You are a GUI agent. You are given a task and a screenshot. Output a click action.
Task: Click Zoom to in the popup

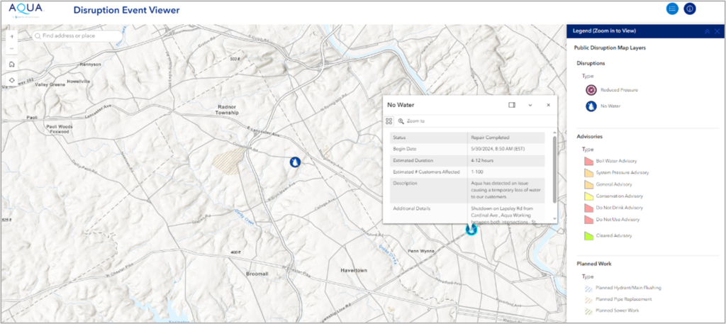point(411,121)
